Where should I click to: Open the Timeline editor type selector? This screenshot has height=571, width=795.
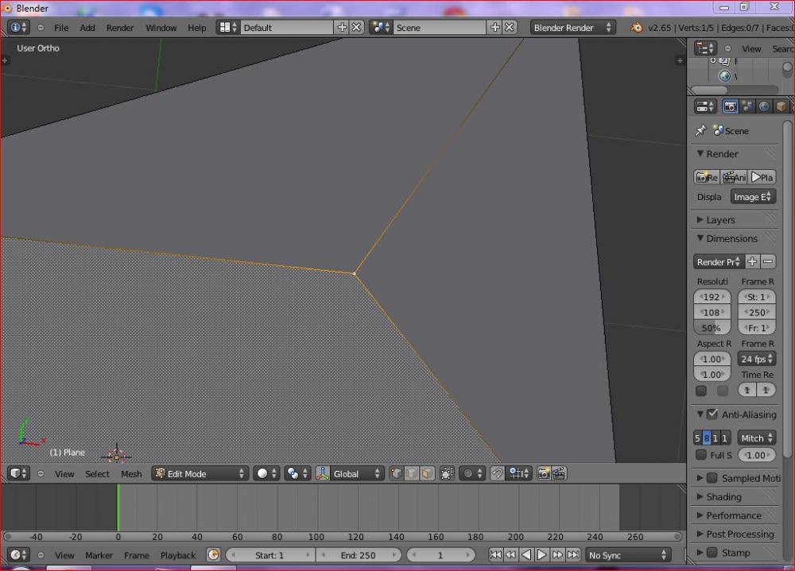point(18,555)
